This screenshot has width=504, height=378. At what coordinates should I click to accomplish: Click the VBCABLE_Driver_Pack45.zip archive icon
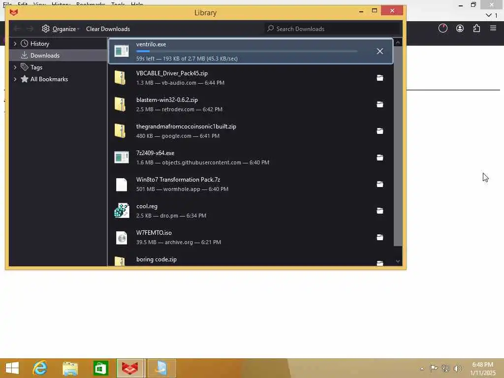[120, 78]
